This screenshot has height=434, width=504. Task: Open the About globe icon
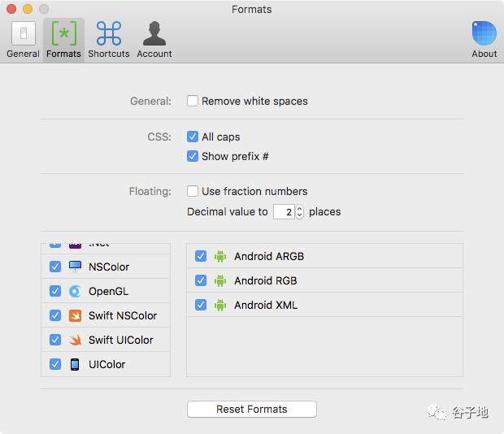(484, 33)
